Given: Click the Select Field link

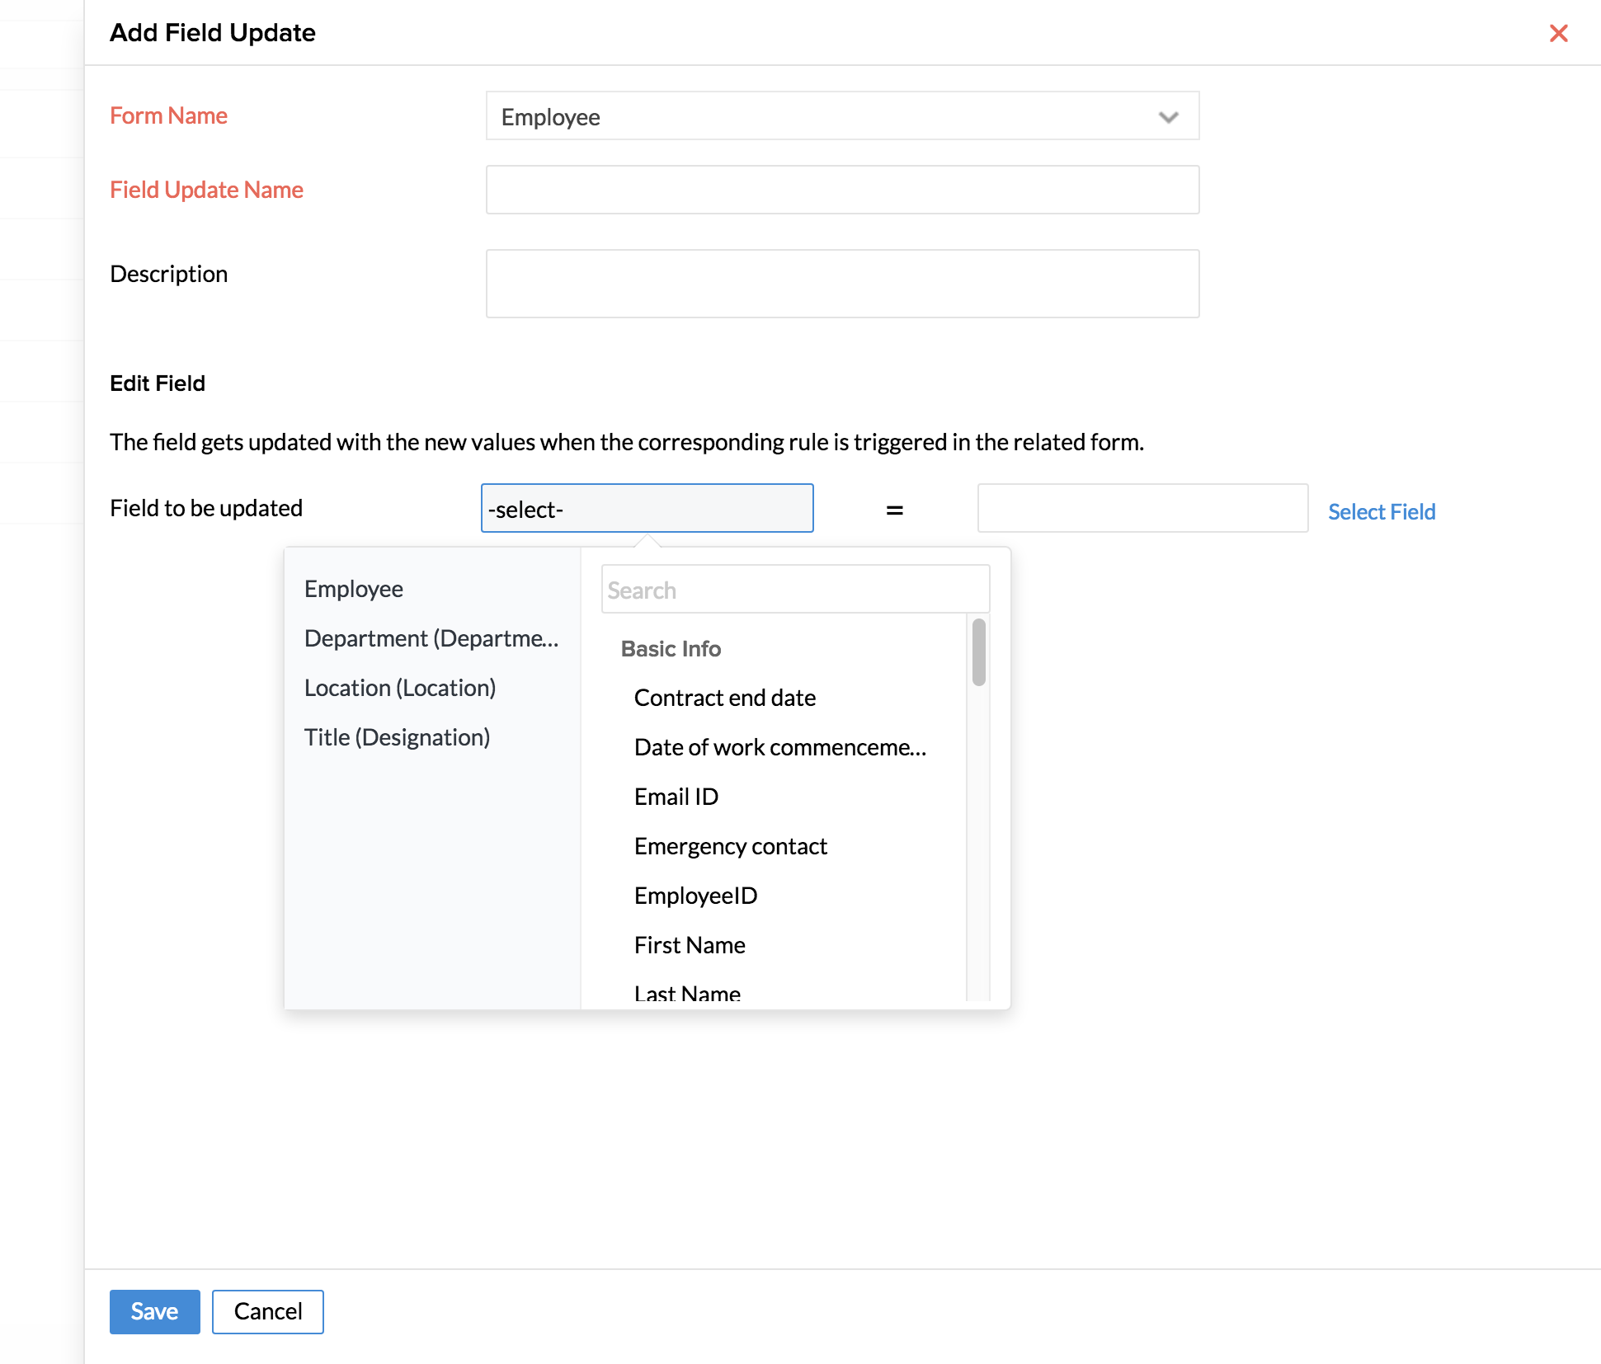Looking at the screenshot, I should [x=1382, y=511].
